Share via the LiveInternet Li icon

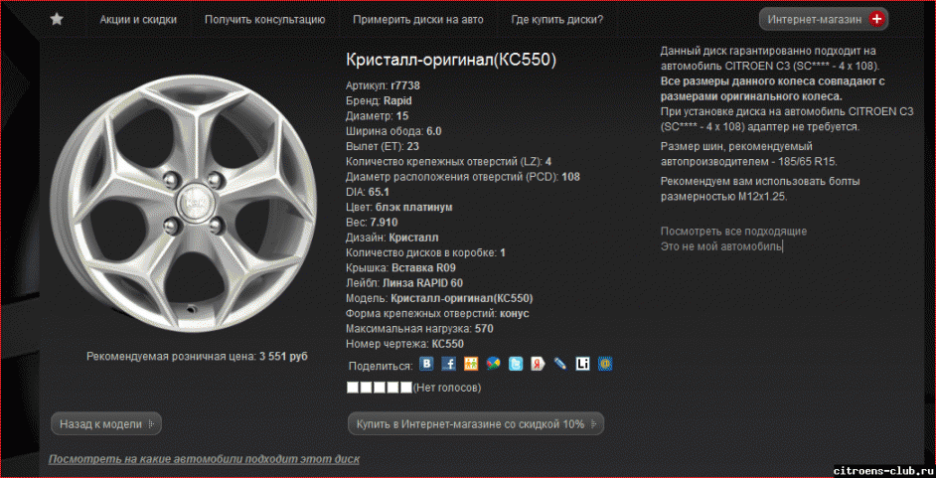[x=582, y=364]
